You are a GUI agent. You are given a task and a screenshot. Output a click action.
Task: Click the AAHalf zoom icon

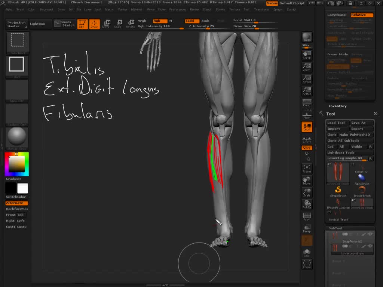point(307,91)
